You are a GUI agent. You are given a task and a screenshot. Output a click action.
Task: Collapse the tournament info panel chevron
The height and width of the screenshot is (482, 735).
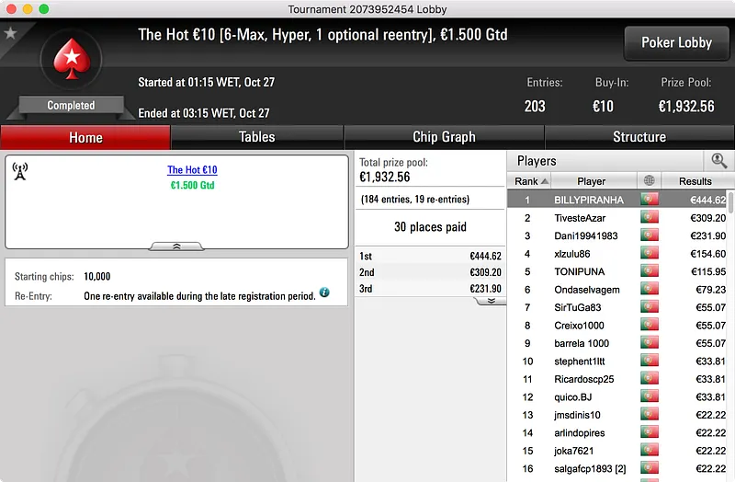point(176,247)
